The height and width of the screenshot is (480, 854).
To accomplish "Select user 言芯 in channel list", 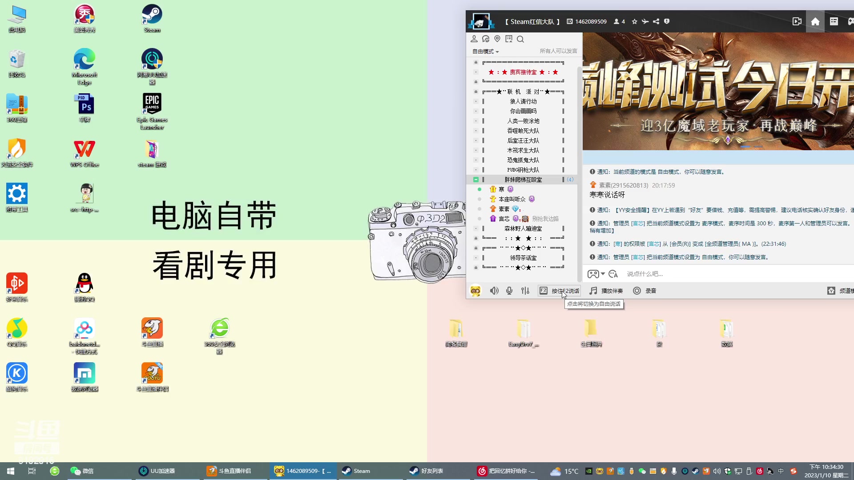I will 504,219.
